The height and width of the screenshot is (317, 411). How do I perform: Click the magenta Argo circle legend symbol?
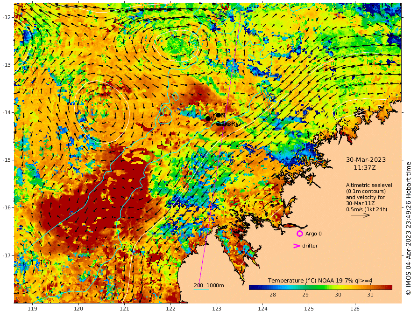coord(299,234)
